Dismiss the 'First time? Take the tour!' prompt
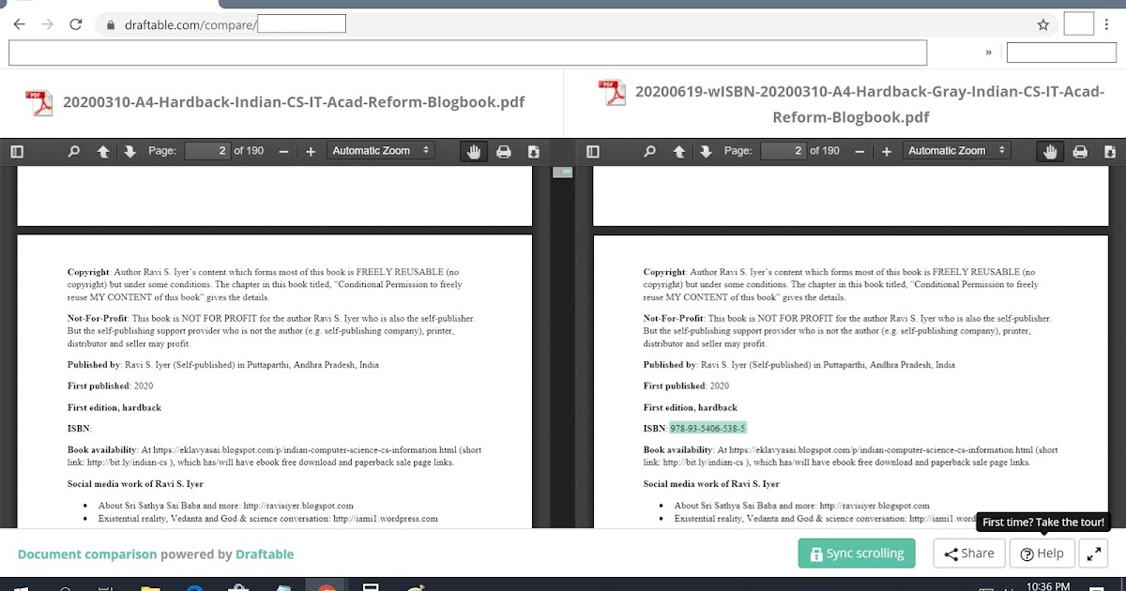Screen dimensions: 1126x591 1043,522
